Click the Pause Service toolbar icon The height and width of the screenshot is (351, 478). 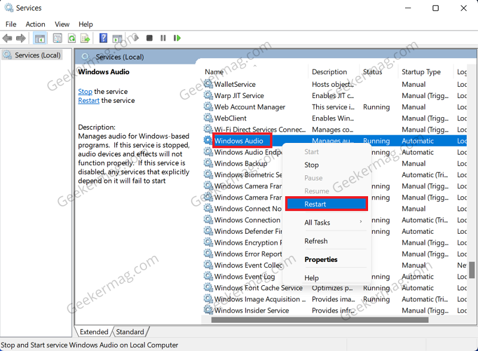(x=163, y=38)
